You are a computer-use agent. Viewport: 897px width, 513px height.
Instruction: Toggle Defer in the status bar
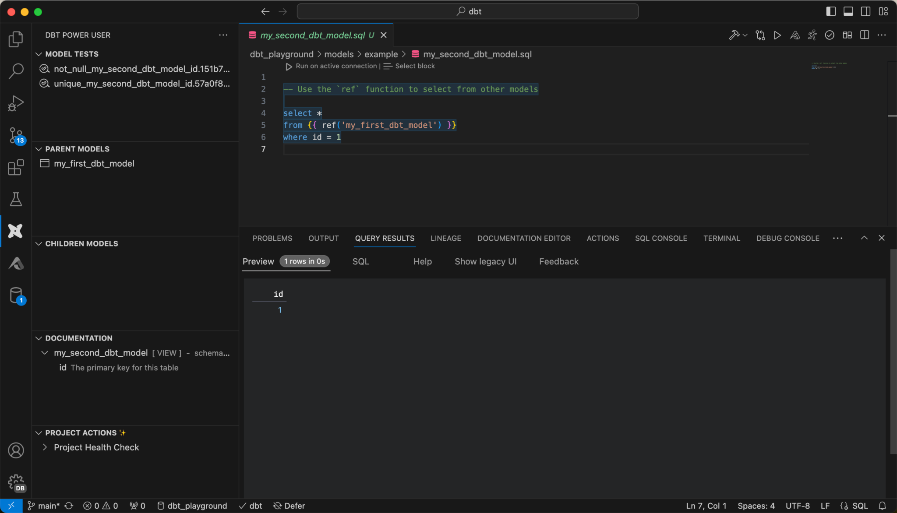pos(289,506)
